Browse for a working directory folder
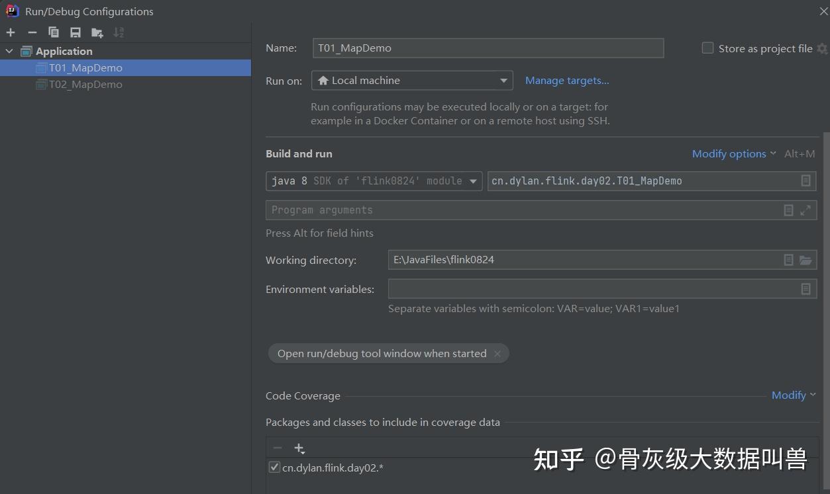 pyautogui.click(x=806, y=260)
